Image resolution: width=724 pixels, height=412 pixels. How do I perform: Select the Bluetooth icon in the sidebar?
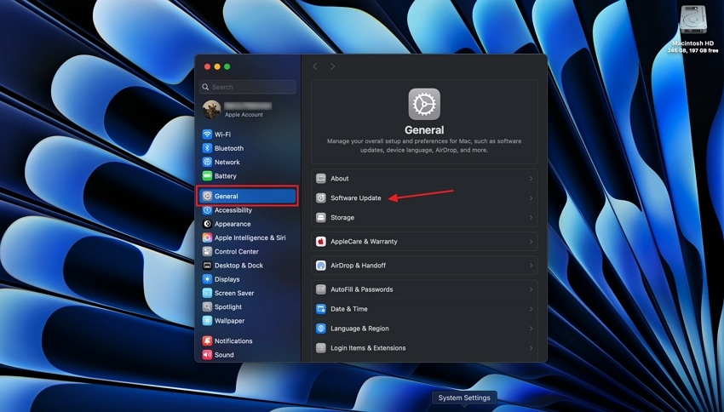[207, 148]
